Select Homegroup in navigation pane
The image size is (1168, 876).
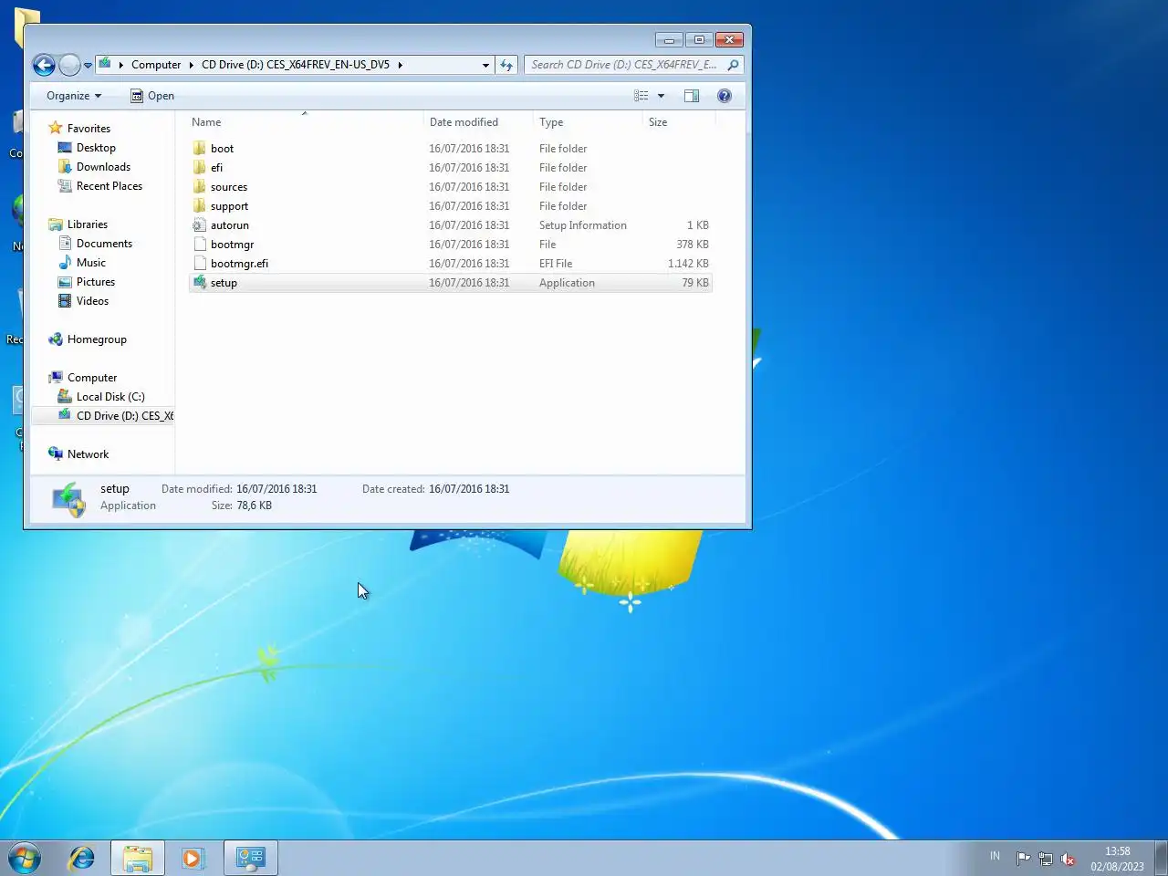97,339
